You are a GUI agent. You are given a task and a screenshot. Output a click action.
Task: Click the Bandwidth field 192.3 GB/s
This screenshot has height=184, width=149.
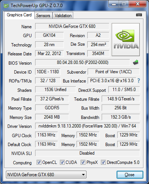click(x=121, y=117)
